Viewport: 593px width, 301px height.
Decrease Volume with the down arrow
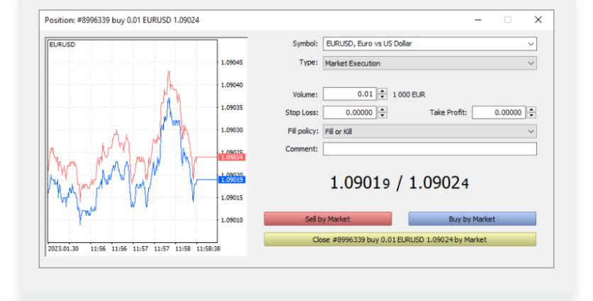[383, 97]
